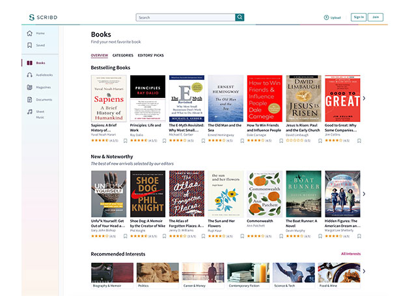Switch to the Overview tab
This screenshot has height=307, width=410.
100,55
